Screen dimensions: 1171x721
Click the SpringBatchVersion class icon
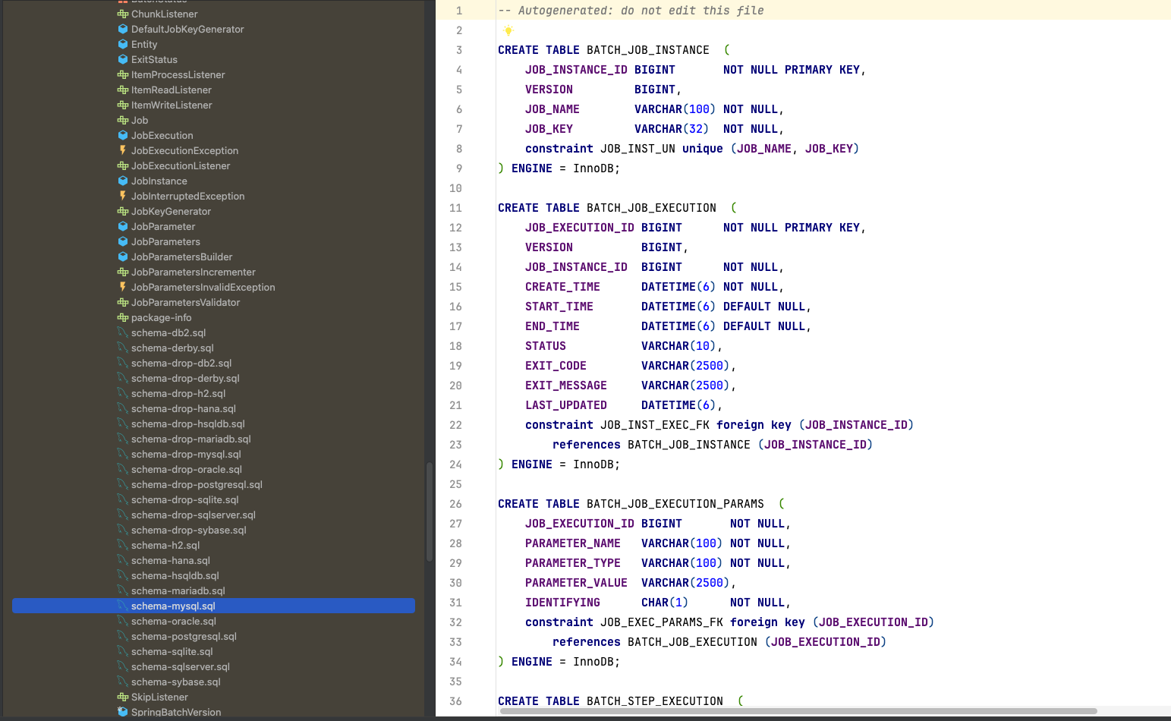click(123, 712)
